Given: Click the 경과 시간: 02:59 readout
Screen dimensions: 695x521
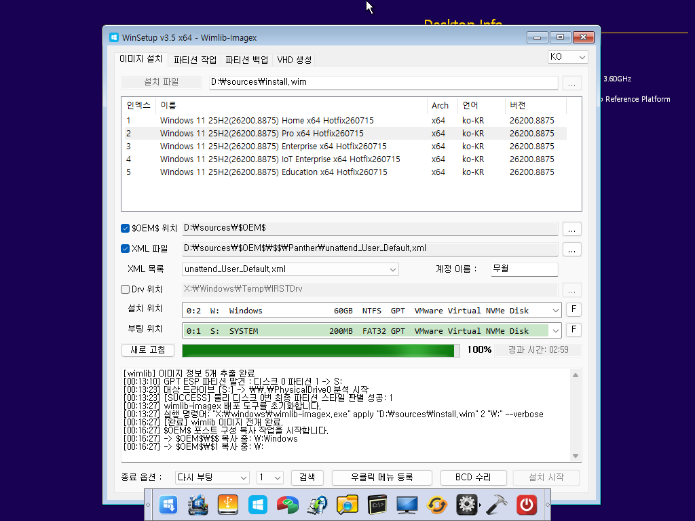Looking at the screenshot, I should point(538,350).
